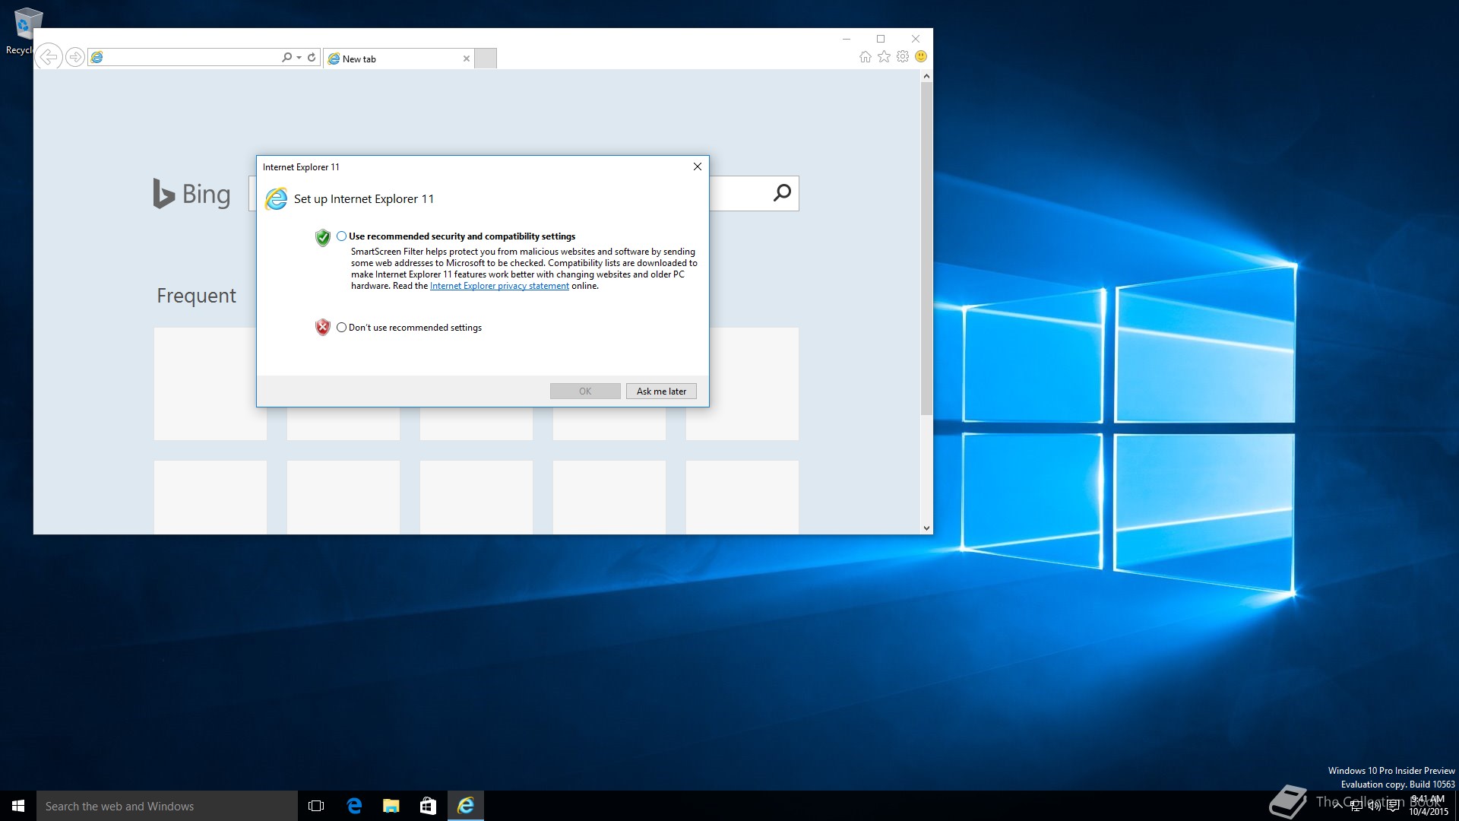Open Favorites star icon

(884, 57)
